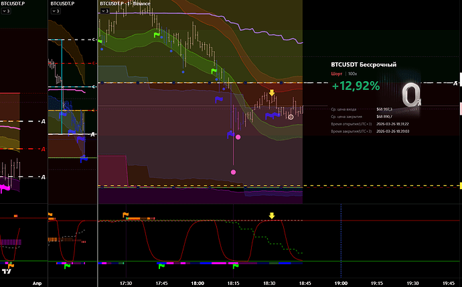Screen dimensions: 462x287
Task: Click green flag at top-left of main chart
Action: [x=157, y=34]
